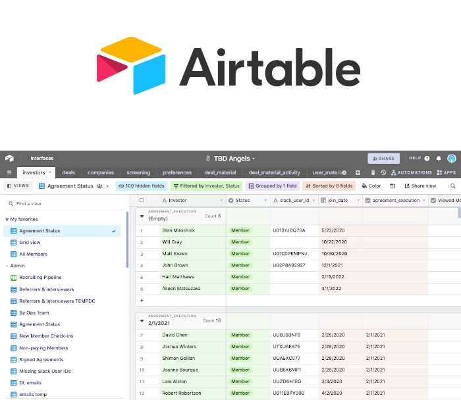Click the Find a view field
The height and width of the screenshot is (400, 461).
click(64, 203)
